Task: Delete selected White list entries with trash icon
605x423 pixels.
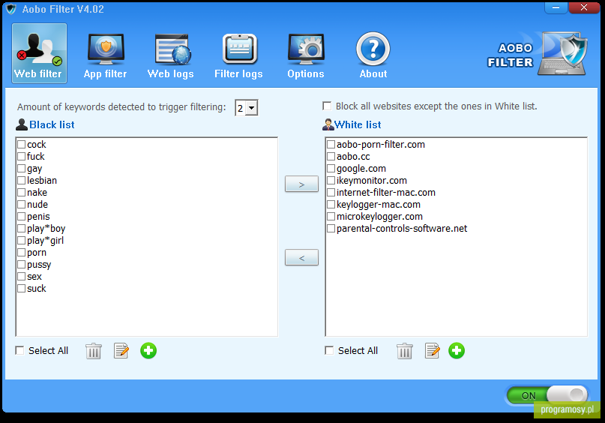Action: [x=404, y=351]
